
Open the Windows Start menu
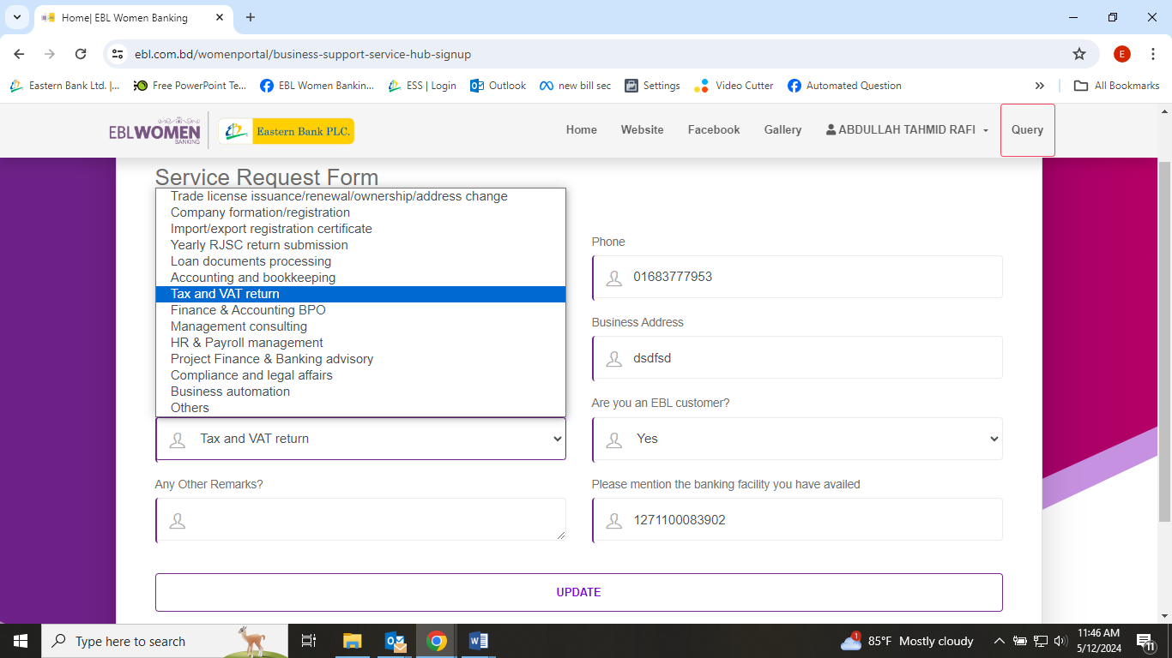coord(20,641)
